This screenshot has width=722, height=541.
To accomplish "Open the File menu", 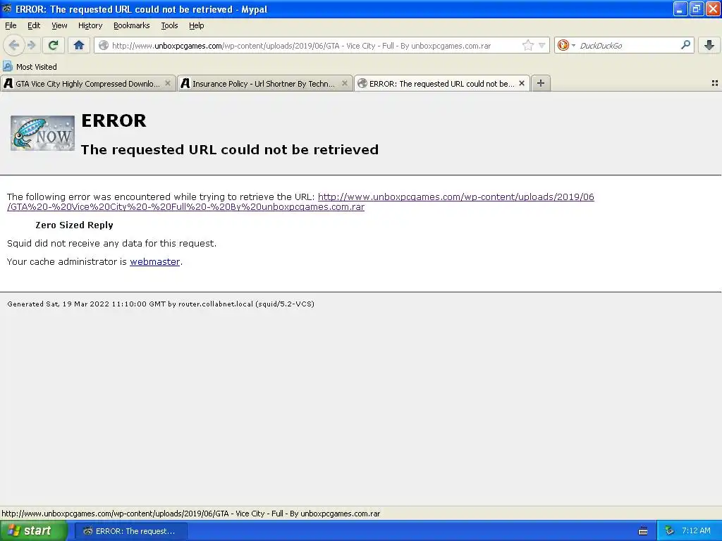I will coord(11,25).
